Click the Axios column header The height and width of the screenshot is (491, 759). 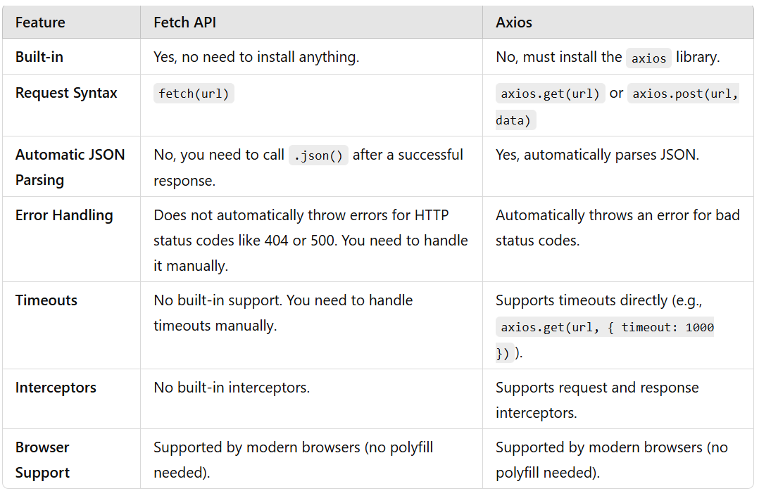coord(513,23)
